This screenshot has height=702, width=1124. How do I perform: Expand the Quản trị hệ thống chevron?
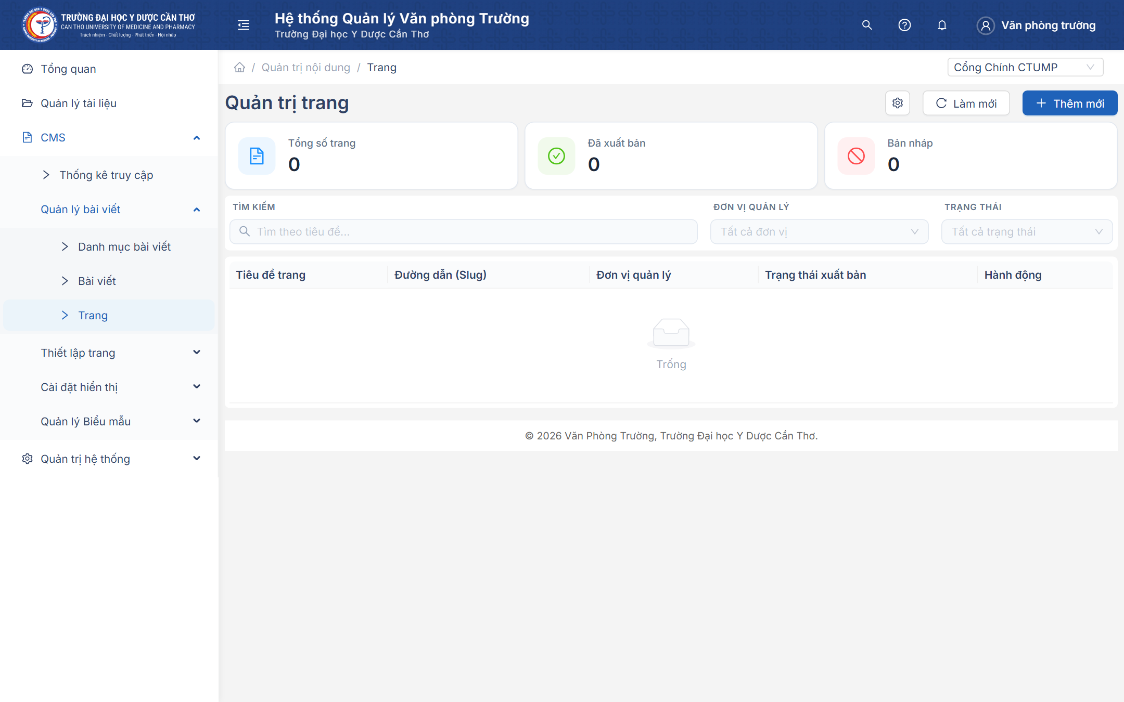click(197, 459)
